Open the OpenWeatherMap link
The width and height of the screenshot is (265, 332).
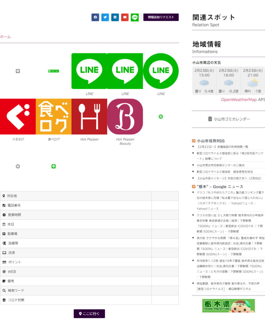[239, 100]
